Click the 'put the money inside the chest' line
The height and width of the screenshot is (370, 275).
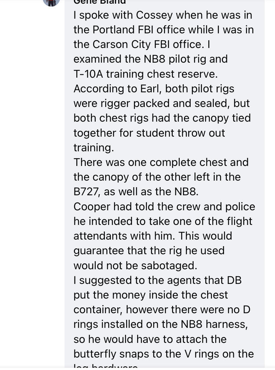coord(150,295)
